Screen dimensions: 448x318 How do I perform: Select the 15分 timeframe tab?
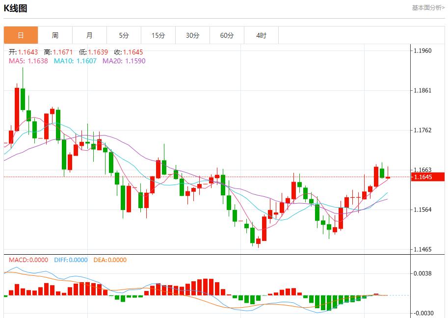point(158,35)
